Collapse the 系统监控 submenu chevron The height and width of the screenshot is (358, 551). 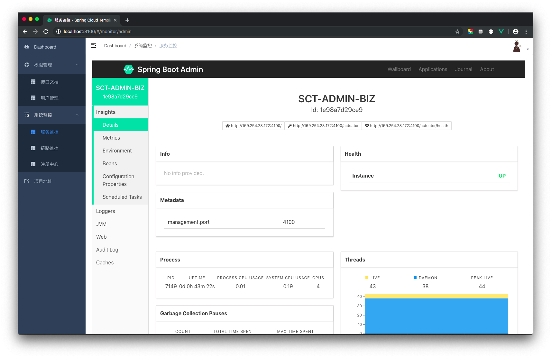(x=77, y=115)
